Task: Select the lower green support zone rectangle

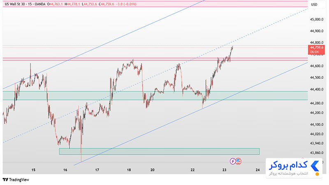Action: click(x=159, y=151)
